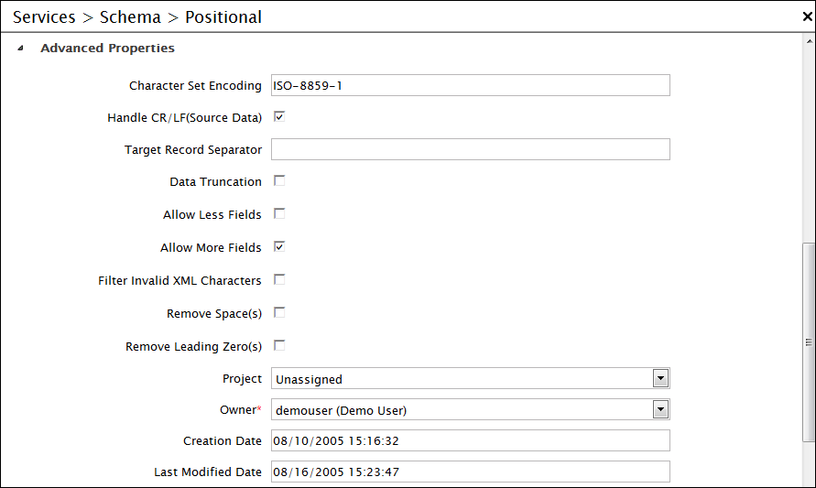This screenshot has height=488, width=816.
Task: Open the Project dropdown arrow
Action: click(660, 379)
